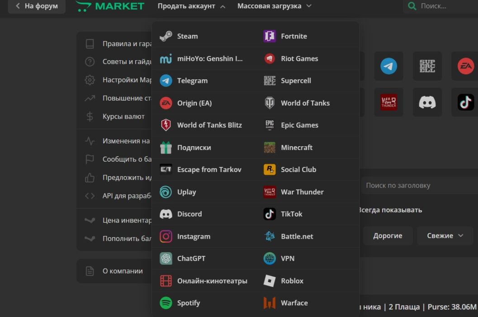Viewport: 478px width, 317px height.
Task: Choose Supercell from the menu
Action: [308, 81]
